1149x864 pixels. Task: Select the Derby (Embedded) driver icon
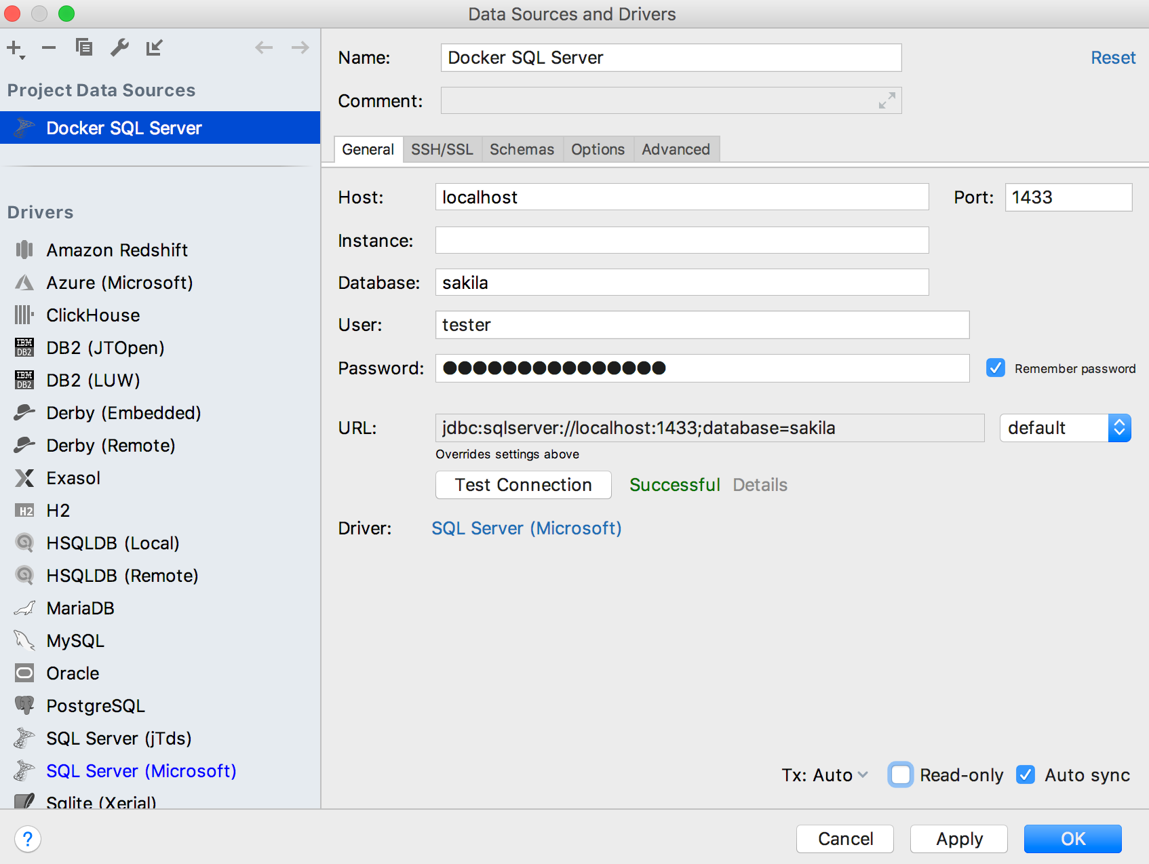pyautogui.click(x=24, y=412)
